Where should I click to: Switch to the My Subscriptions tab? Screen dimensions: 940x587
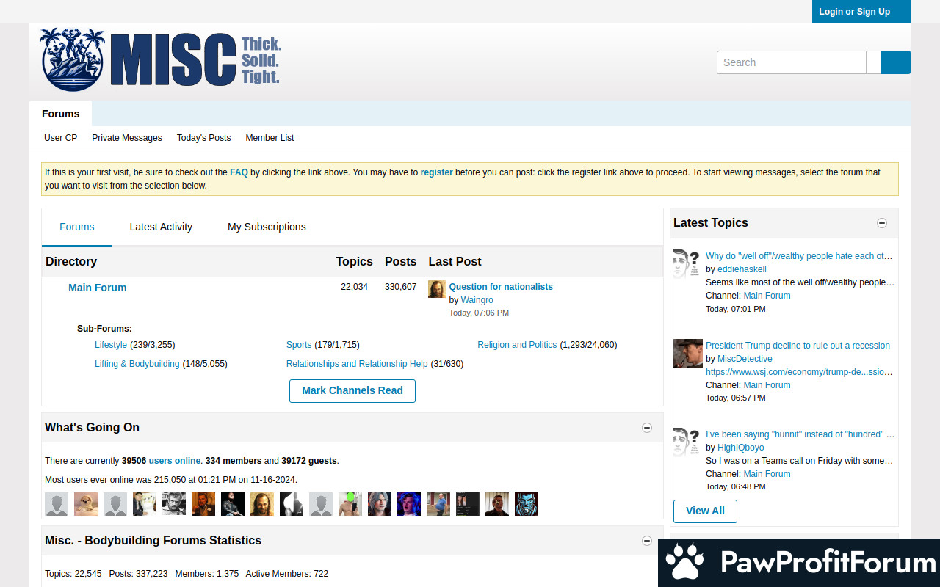(x=267, y=227)
